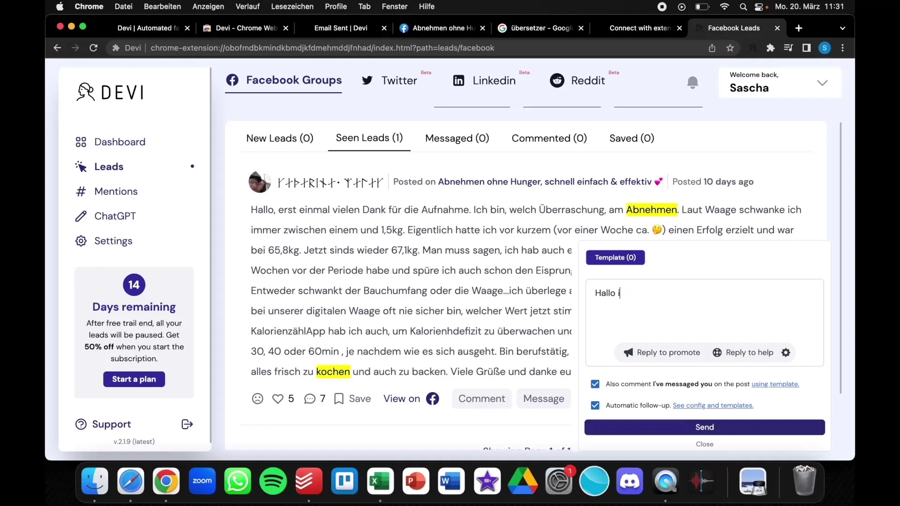Open Spotlight search in menu bar

click(743, 7)
